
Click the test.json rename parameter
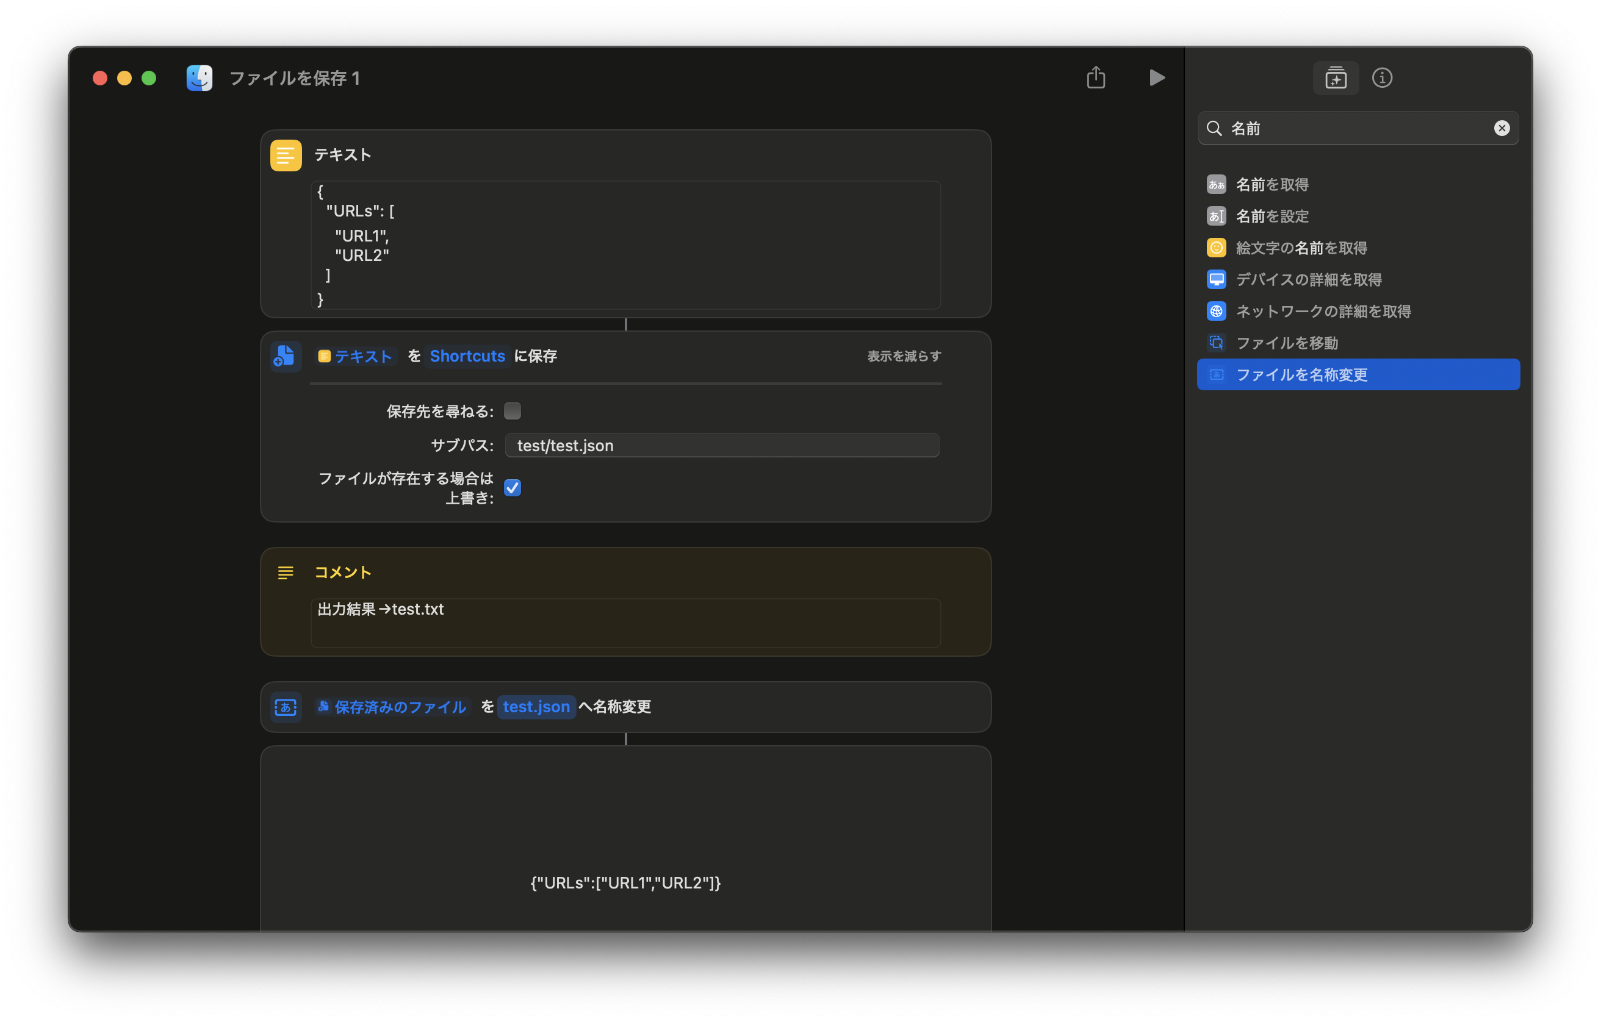point(536,707)
